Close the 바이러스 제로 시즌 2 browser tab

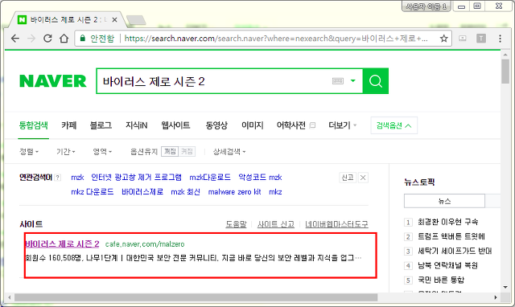114,20
